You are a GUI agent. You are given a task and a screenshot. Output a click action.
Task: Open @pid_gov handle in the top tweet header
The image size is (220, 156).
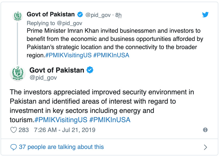click(x=98, y=15)
